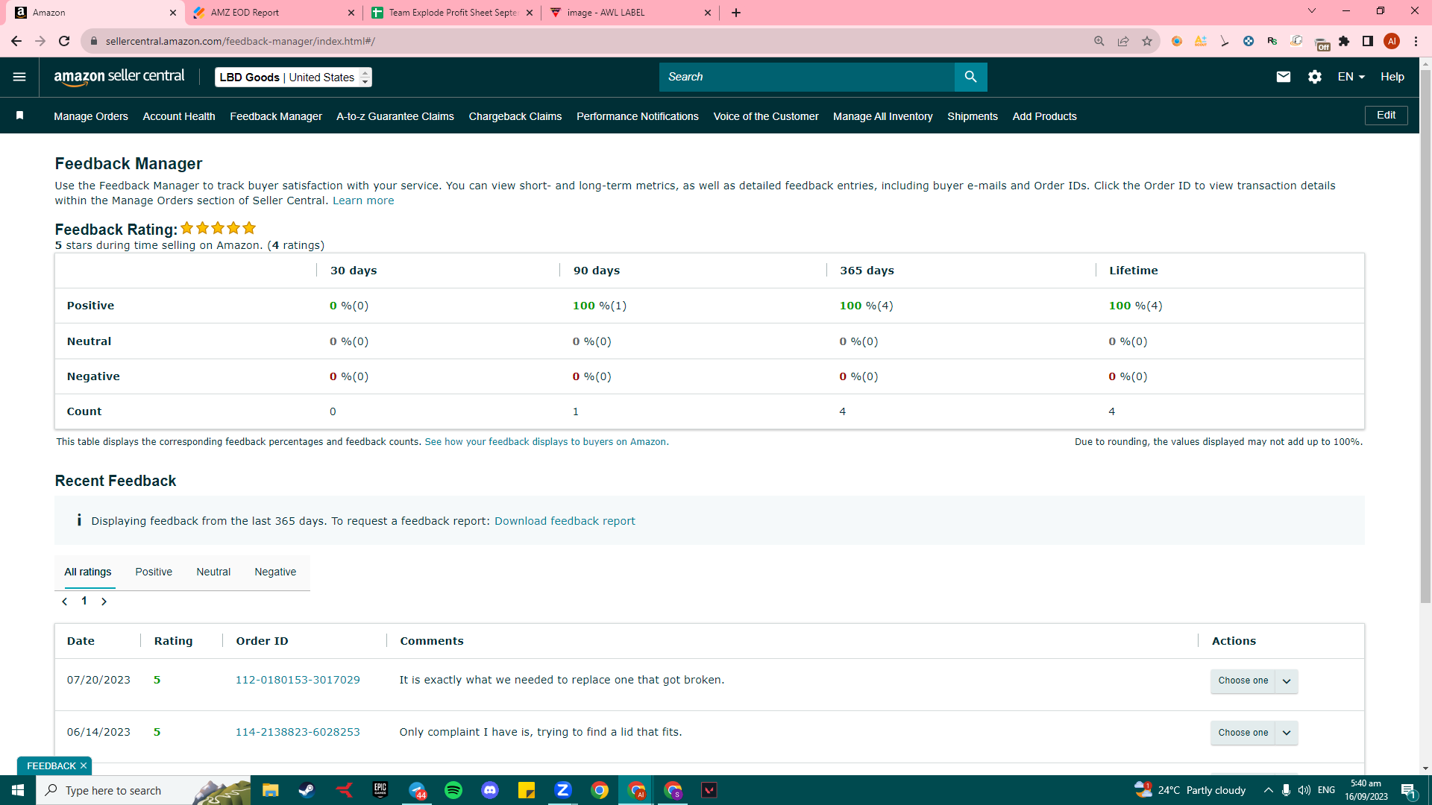Open Chargeback Claims page

click(515, 116)
